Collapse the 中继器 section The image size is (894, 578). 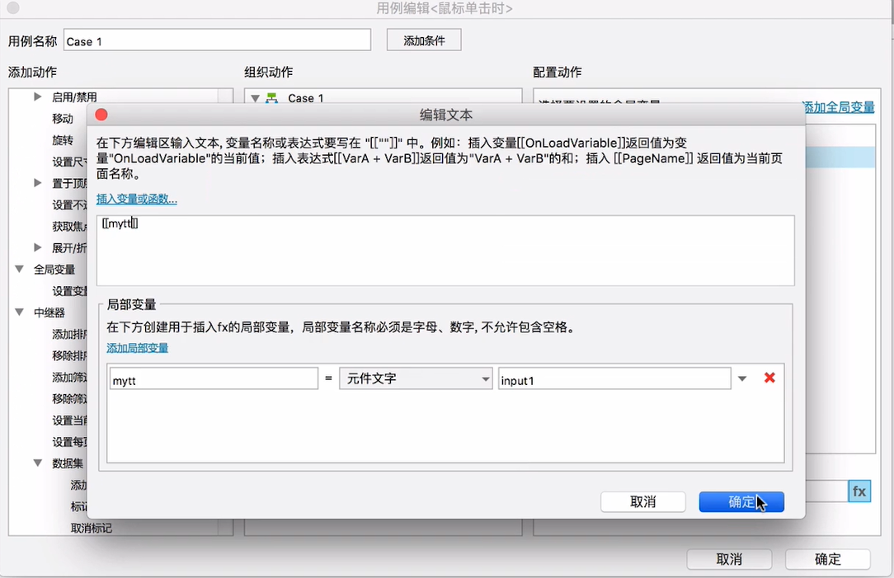pyautogui.click(x=20, y=312)
